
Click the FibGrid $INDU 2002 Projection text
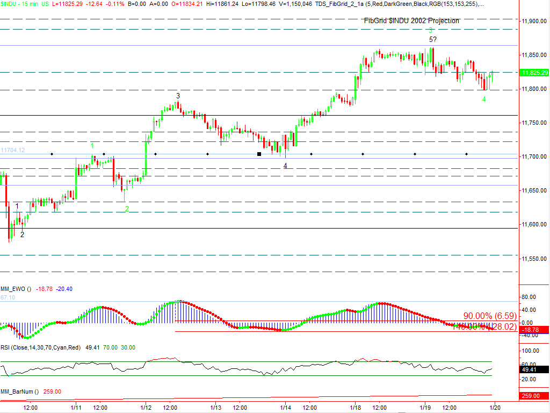[411, 21]
